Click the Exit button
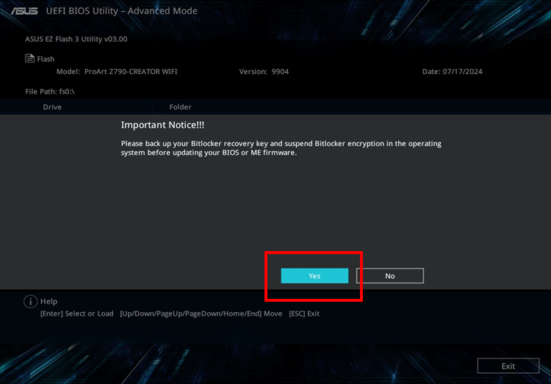Image resolution: width=551 pixels, height=384 pixels. (508, 366)
